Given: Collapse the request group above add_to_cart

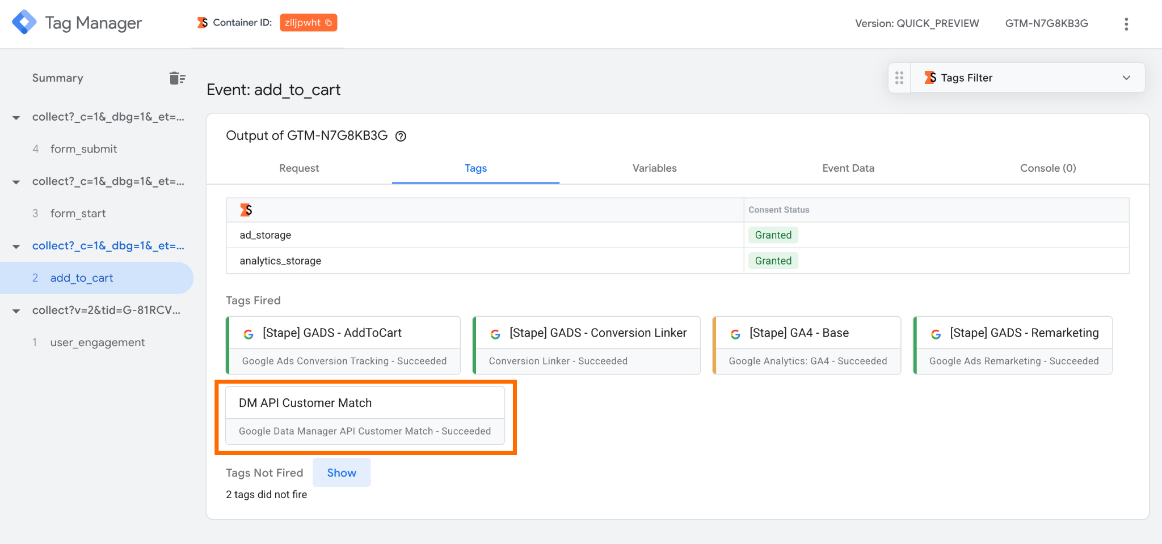Looking at the screenshot, I should coord(16,246).
